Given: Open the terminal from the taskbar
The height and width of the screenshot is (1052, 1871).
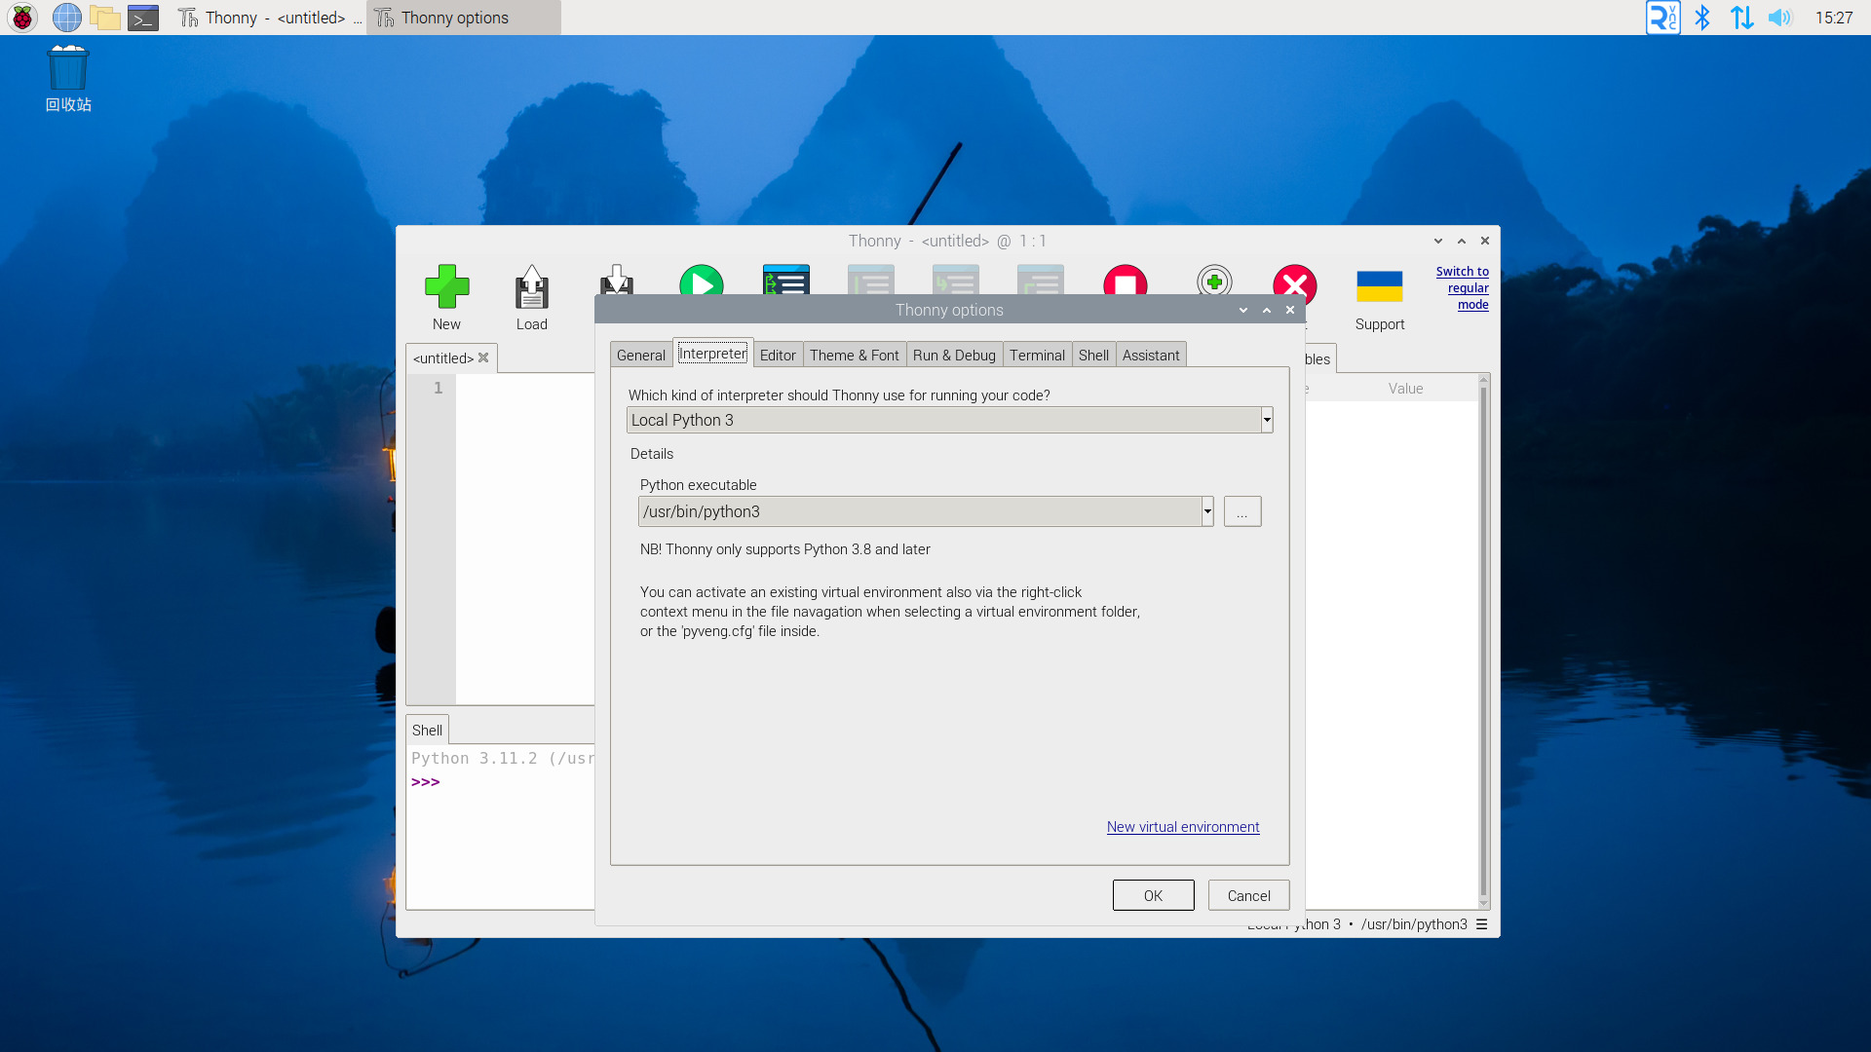Looking at the screenshot, I should (x=143, y=18).
